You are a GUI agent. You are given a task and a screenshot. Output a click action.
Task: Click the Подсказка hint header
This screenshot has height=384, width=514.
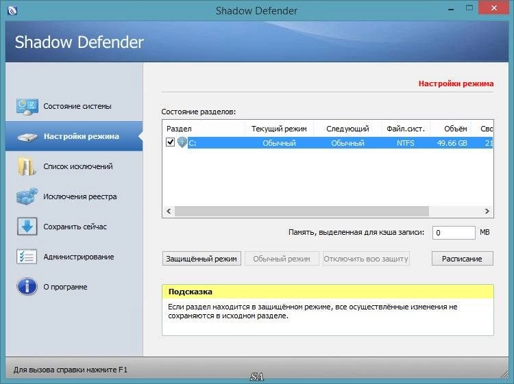pyautogui.click(x=328, y=292)
